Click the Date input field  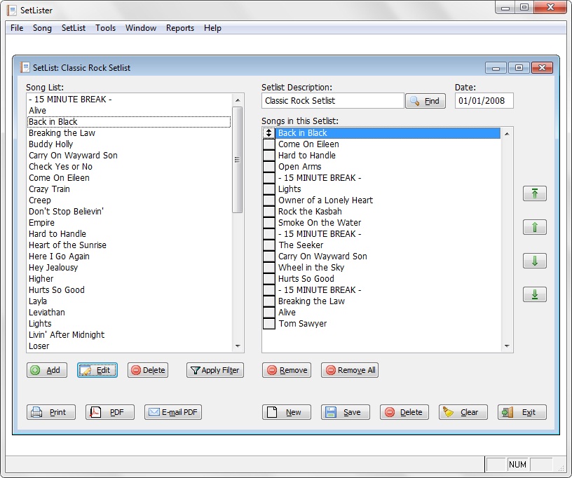(x=484, y=101)
